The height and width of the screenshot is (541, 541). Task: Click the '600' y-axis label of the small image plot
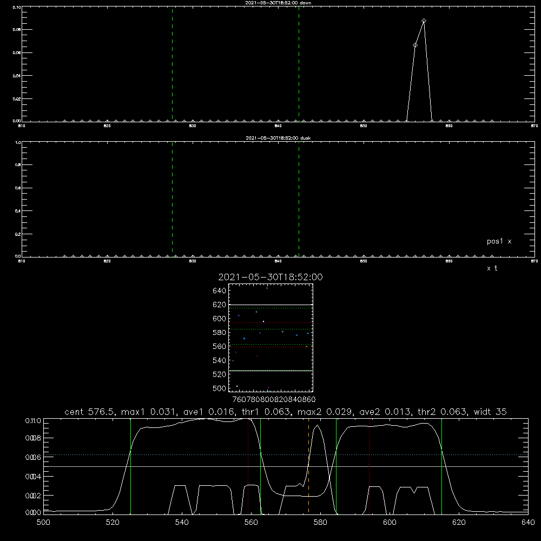(x=220, y=319)
